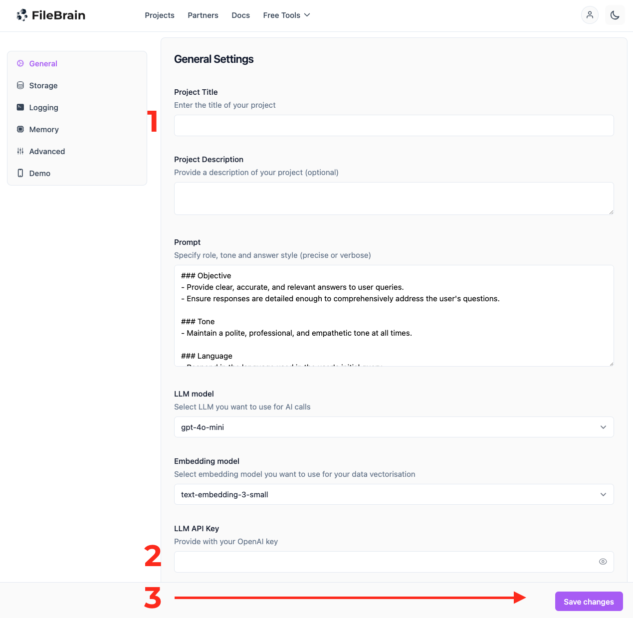Click the Logging terminal icon
Viewport: 633px width, 618px height.
20,107
